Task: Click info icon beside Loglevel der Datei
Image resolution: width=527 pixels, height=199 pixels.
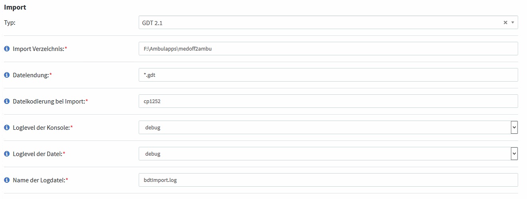Action: 7,154
